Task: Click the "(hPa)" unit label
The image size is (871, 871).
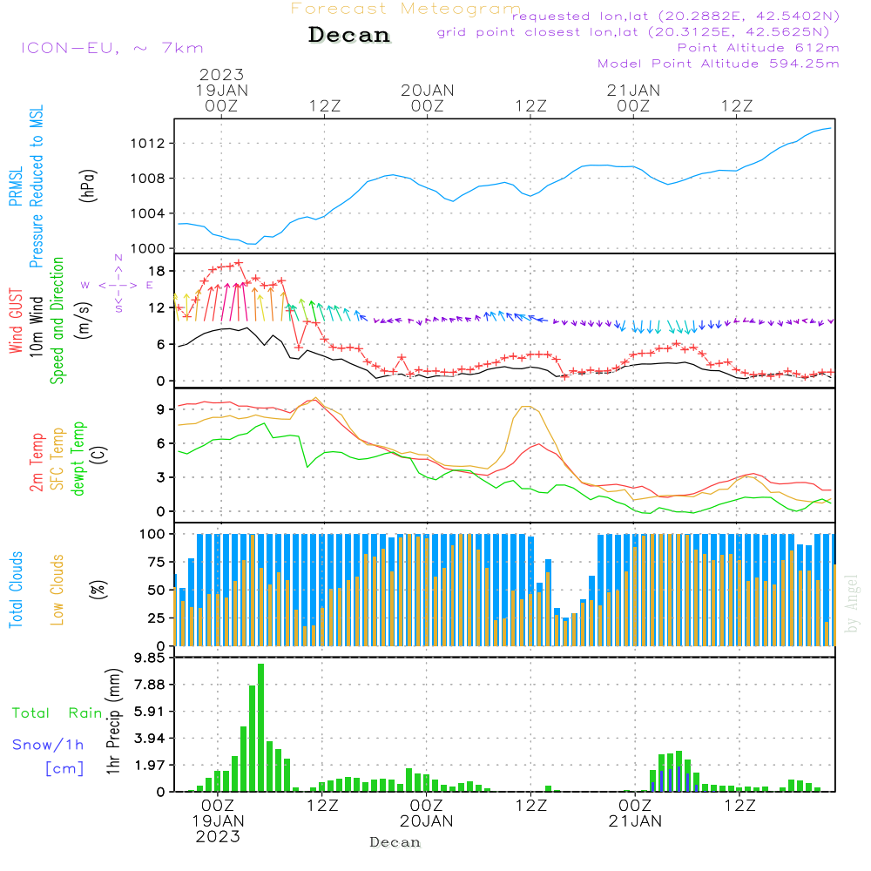Action: 88,186
